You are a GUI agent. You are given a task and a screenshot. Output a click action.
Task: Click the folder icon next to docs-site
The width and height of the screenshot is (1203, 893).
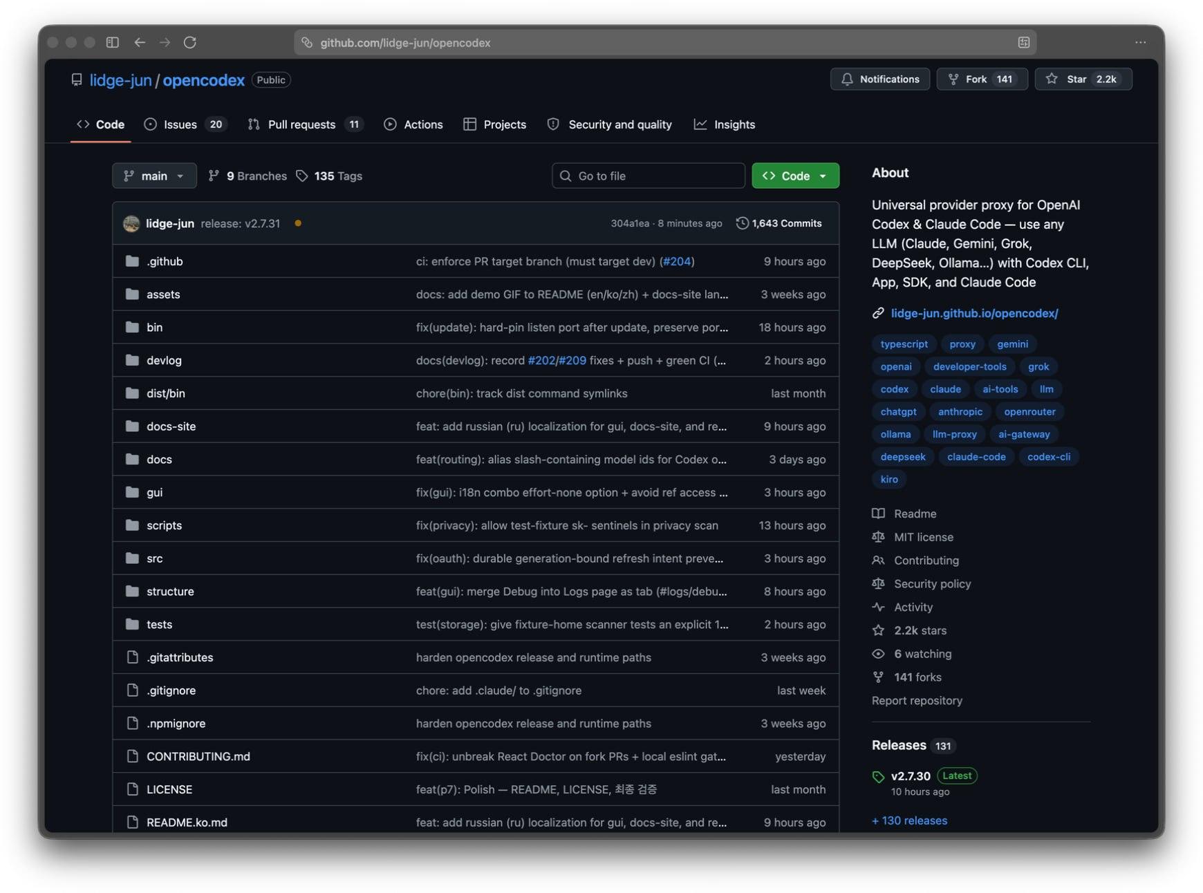coord(132,426)
